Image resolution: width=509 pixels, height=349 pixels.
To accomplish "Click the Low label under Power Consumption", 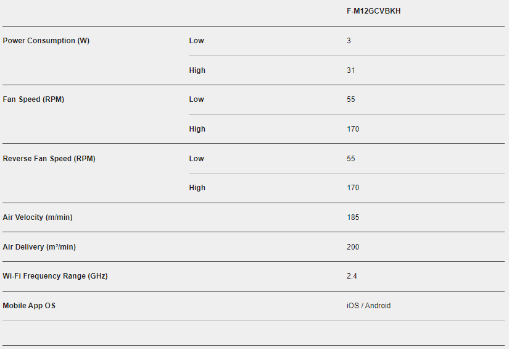I will click(196, 41).
